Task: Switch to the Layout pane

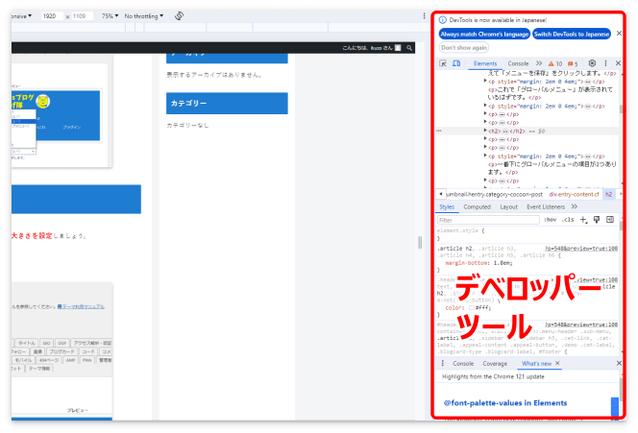Action: 508,207
